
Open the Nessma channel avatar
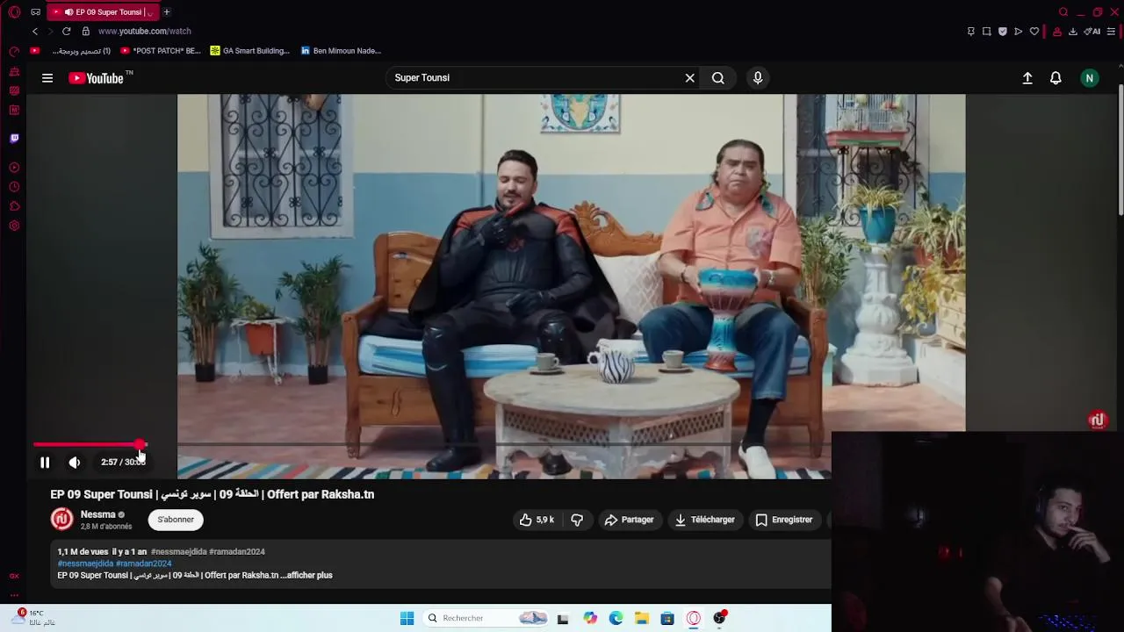[x=61, y=520]
